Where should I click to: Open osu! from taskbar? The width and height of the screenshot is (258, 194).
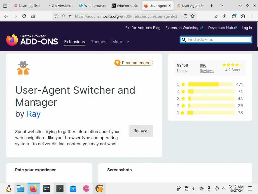[86, 188]
